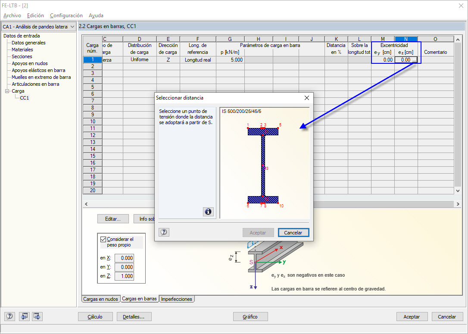This screenshot has width=468, height=334.
Task: Click the en Z self-weight field
Action: (124, 276)
